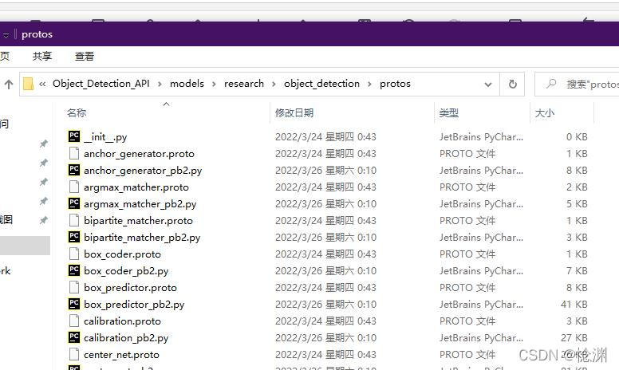Click the 27 KB size of calibration_pb2.py
Screen dimensions: 619x370
[x=574, y=337]
